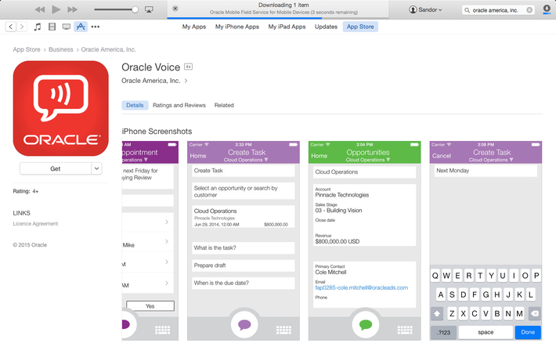Click the 'Next Monday' text field
Image resolution: width=556 pixels, height=347 pixels.
pyautogui.click(x=486, y=171)
